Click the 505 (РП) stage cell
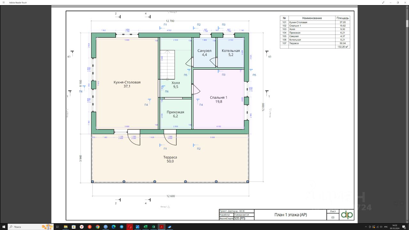Screen dimensions: 409x230 (244, 218)
